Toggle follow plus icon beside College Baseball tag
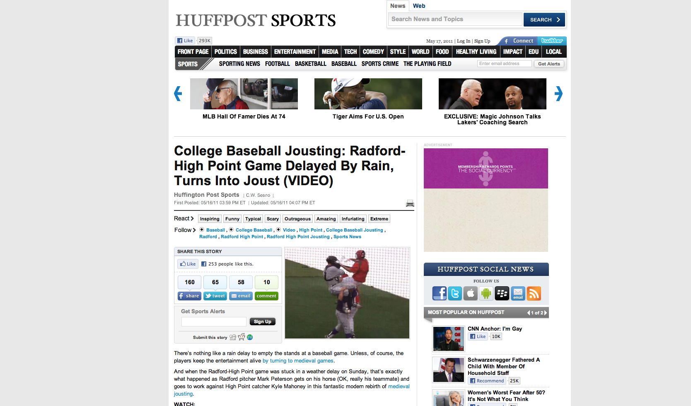 pos(231,230)
